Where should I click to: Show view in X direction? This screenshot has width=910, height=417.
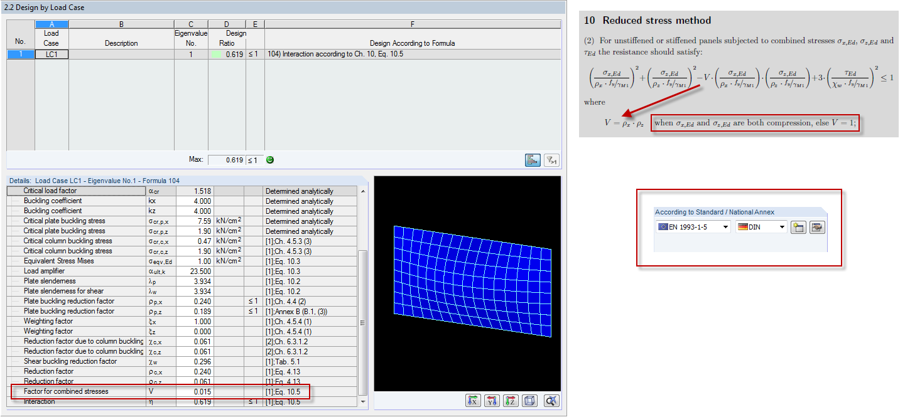[x=474, y=401]
